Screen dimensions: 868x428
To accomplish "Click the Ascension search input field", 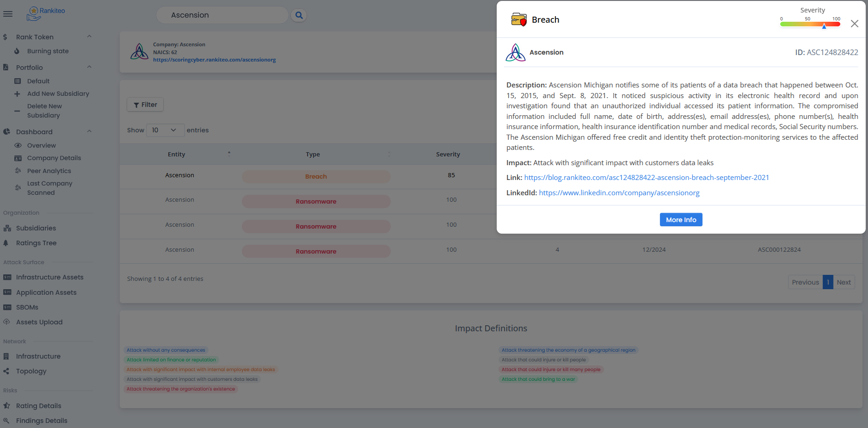I will pos(222,15).
